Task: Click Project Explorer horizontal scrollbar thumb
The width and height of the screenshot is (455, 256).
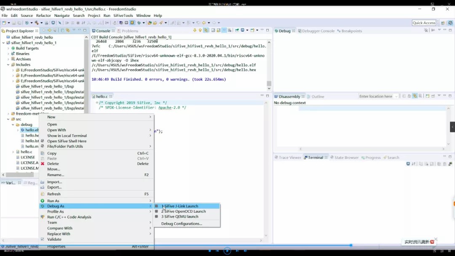Action: click(20, 175)
